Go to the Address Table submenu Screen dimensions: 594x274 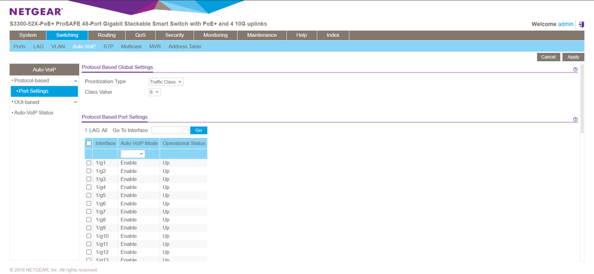tap(184, 46)
